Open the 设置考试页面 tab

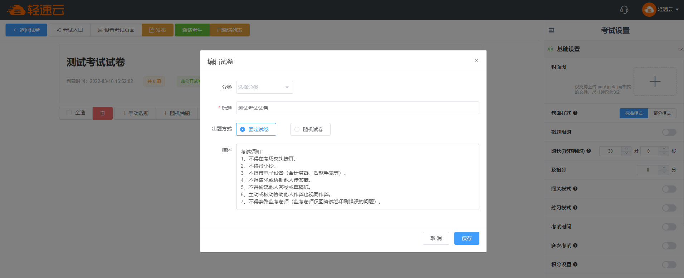pos(116,30)
